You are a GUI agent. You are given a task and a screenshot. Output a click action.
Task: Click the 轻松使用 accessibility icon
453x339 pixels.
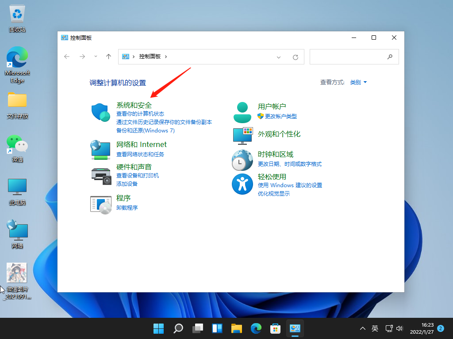pyautogui.click(x=242, y=184)
